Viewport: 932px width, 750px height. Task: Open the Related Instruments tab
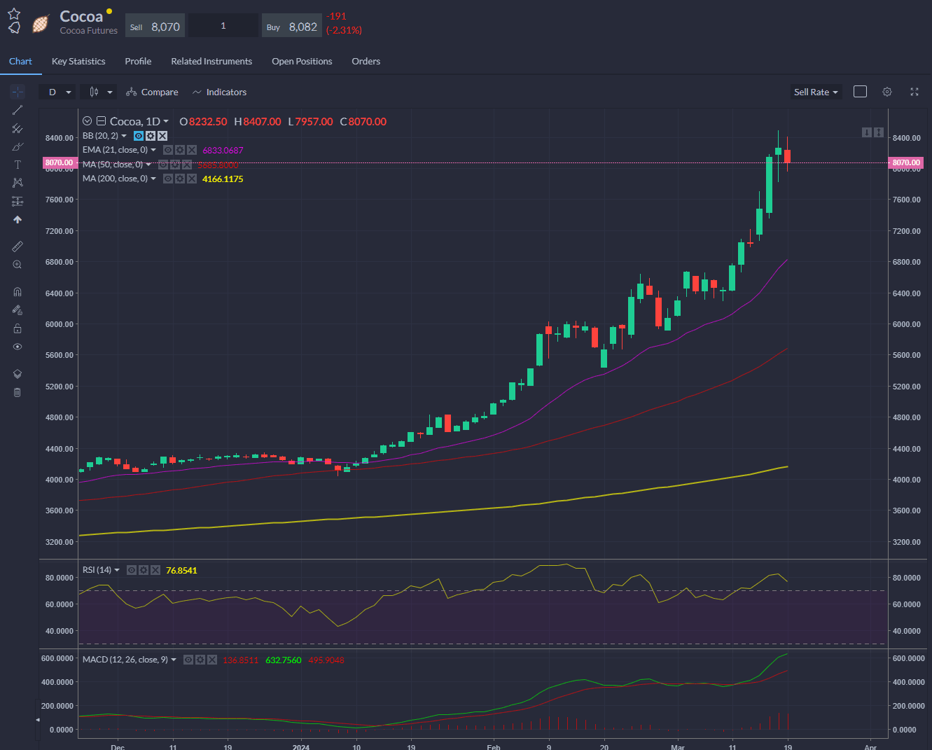coord(211,61)
